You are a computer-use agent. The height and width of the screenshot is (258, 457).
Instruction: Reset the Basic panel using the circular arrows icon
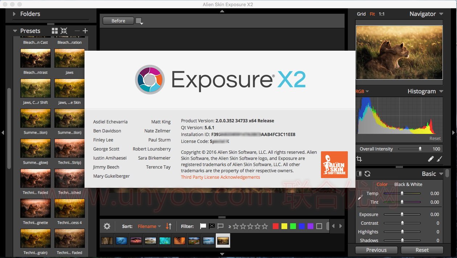[367, 174]
